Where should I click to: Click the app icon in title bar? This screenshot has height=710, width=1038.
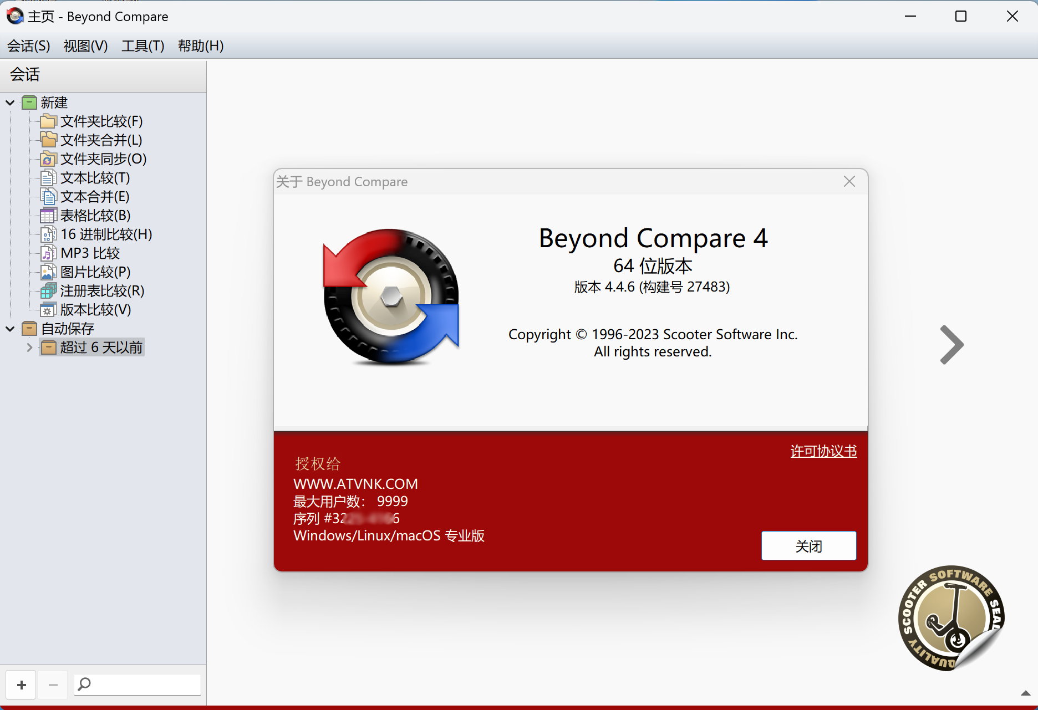pos(15,16)
